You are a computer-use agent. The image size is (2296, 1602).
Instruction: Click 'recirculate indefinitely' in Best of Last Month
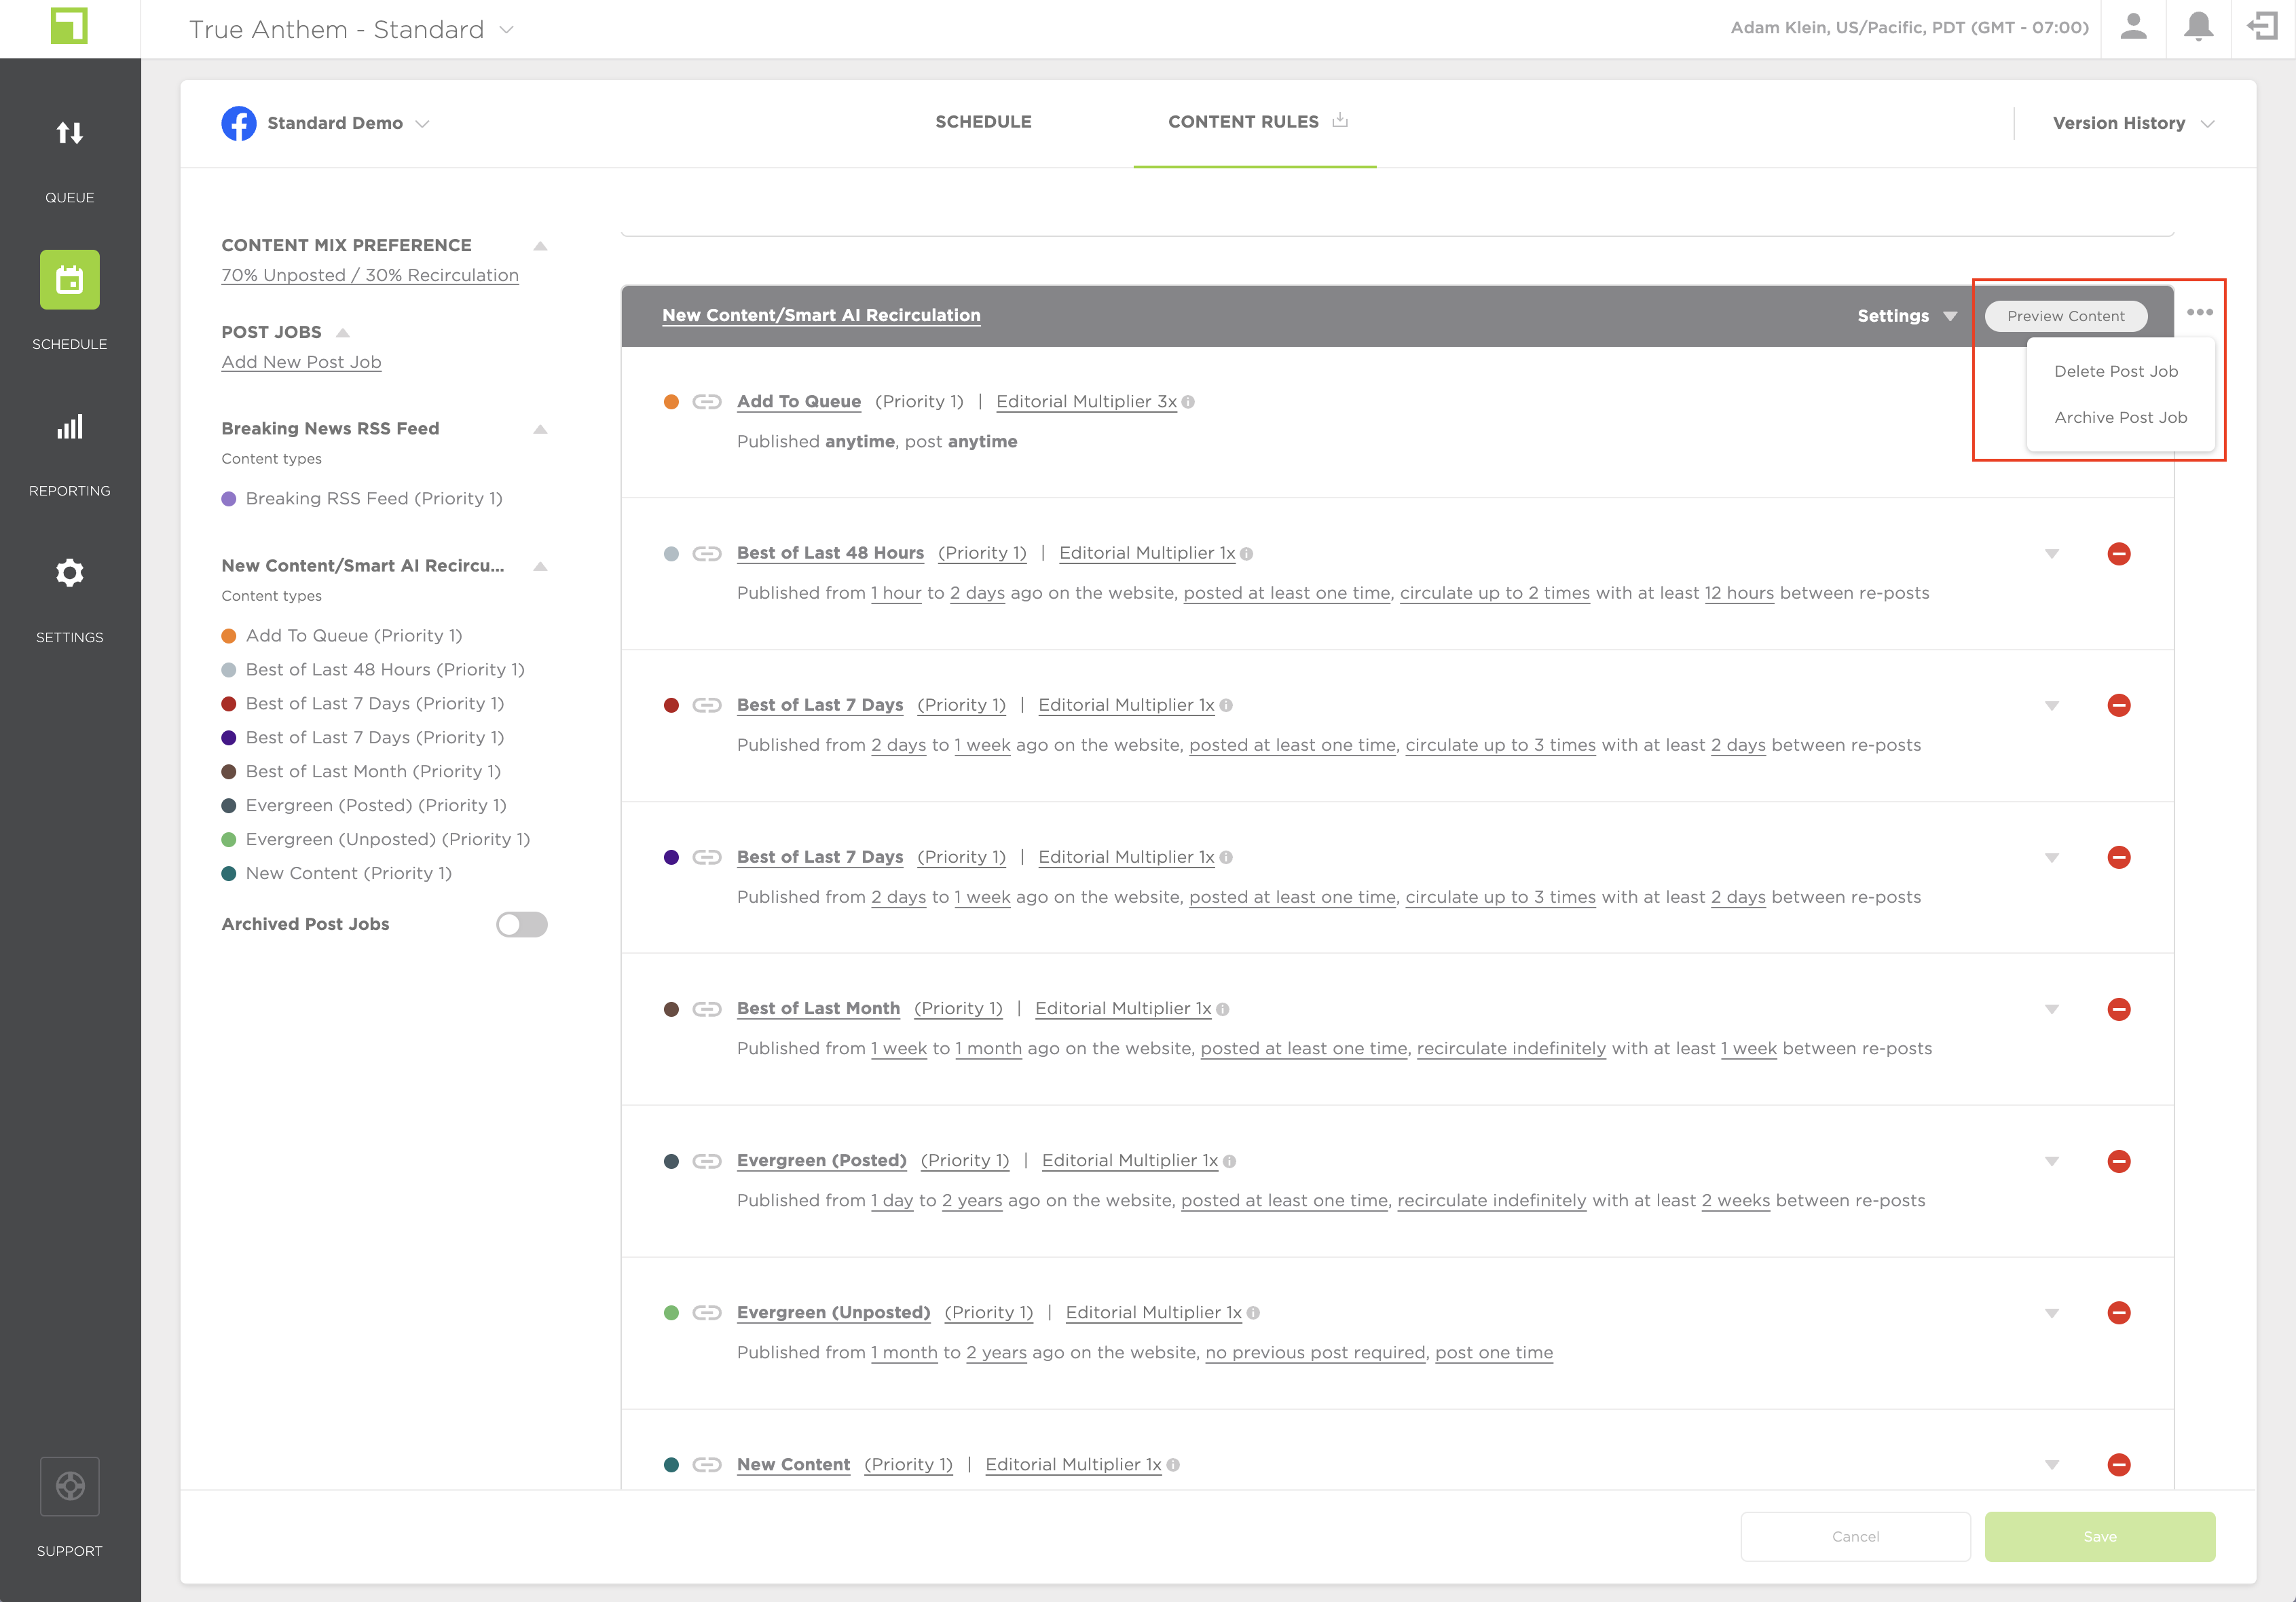coord(1511,1049)
